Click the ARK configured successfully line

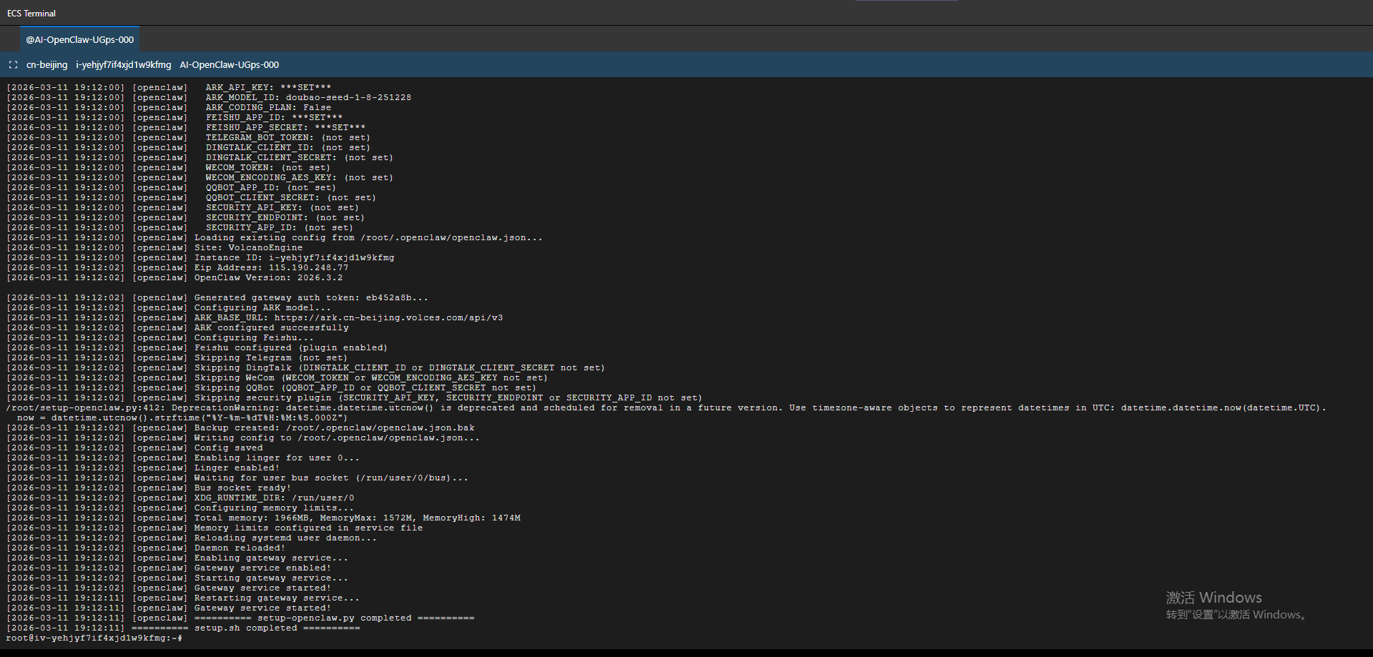pyautogui.click(x=177, y=328)
